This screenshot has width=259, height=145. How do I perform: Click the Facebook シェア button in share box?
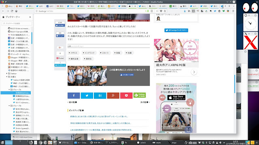(x=60, y=36)
